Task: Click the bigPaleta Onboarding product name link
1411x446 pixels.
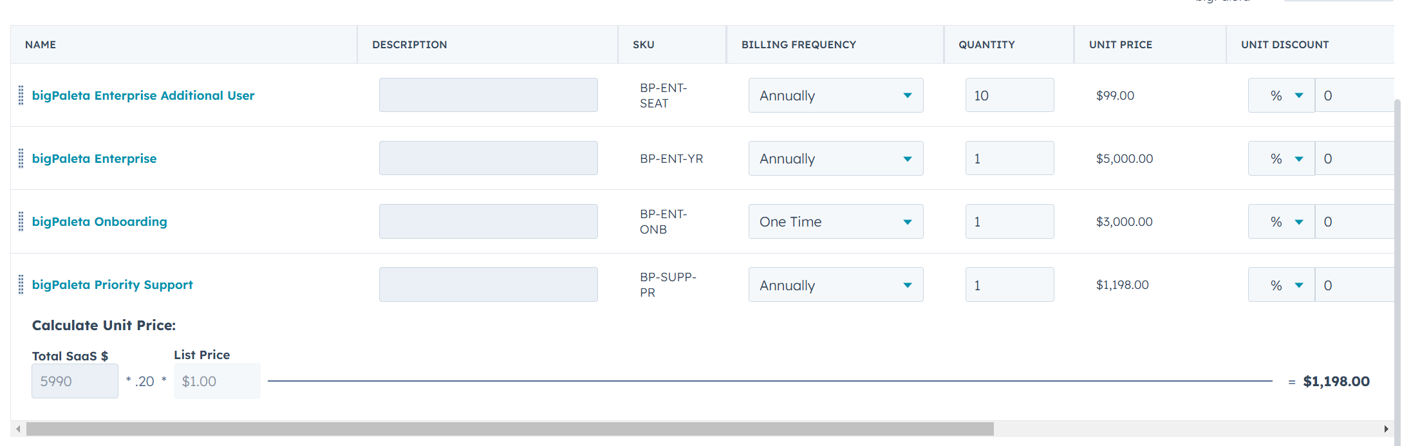Action: [x=99, y=221]
